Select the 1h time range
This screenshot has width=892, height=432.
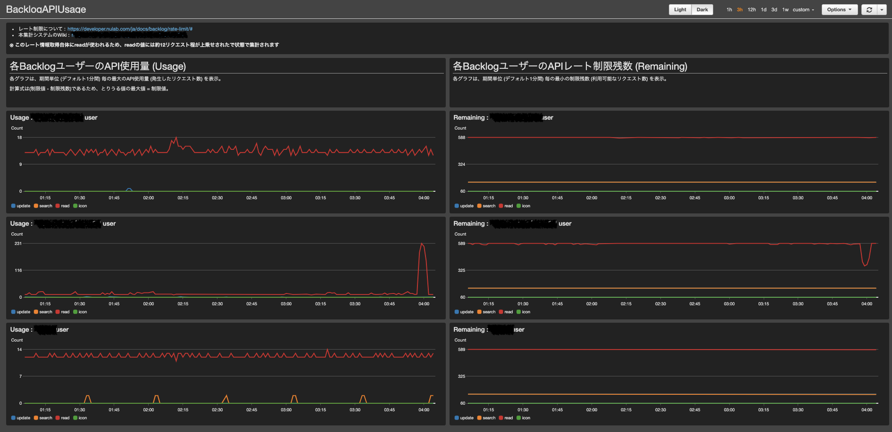(x=729, y=9)
